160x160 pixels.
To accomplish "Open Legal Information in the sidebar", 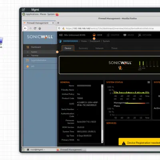I will [x=40, y=60].
